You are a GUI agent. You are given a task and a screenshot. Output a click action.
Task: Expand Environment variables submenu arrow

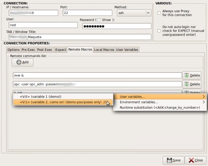click(204, 102)
